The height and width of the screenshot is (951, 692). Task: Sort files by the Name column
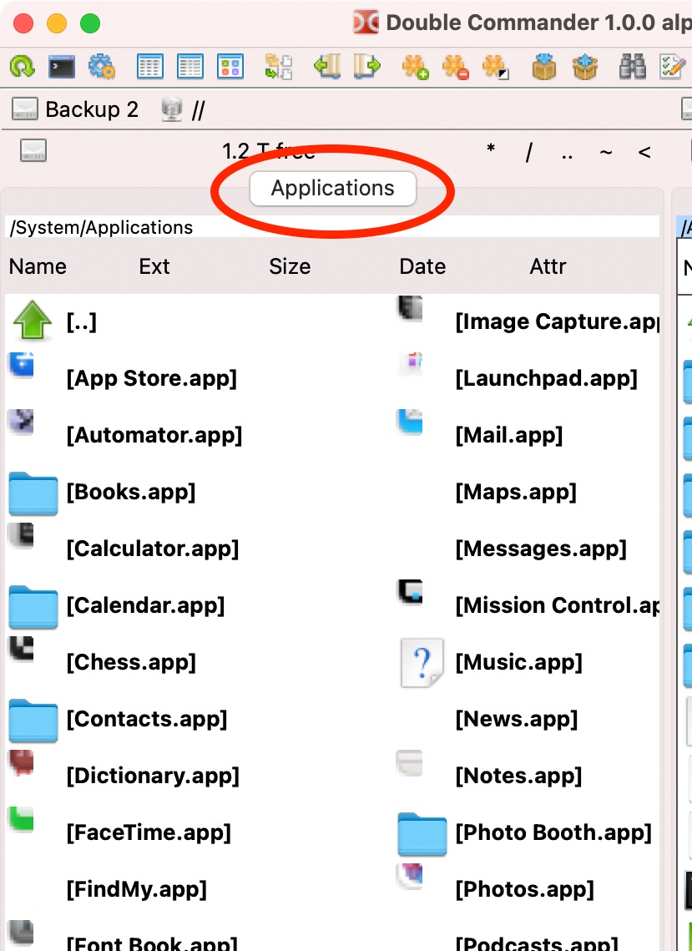(x=38, y=266)
